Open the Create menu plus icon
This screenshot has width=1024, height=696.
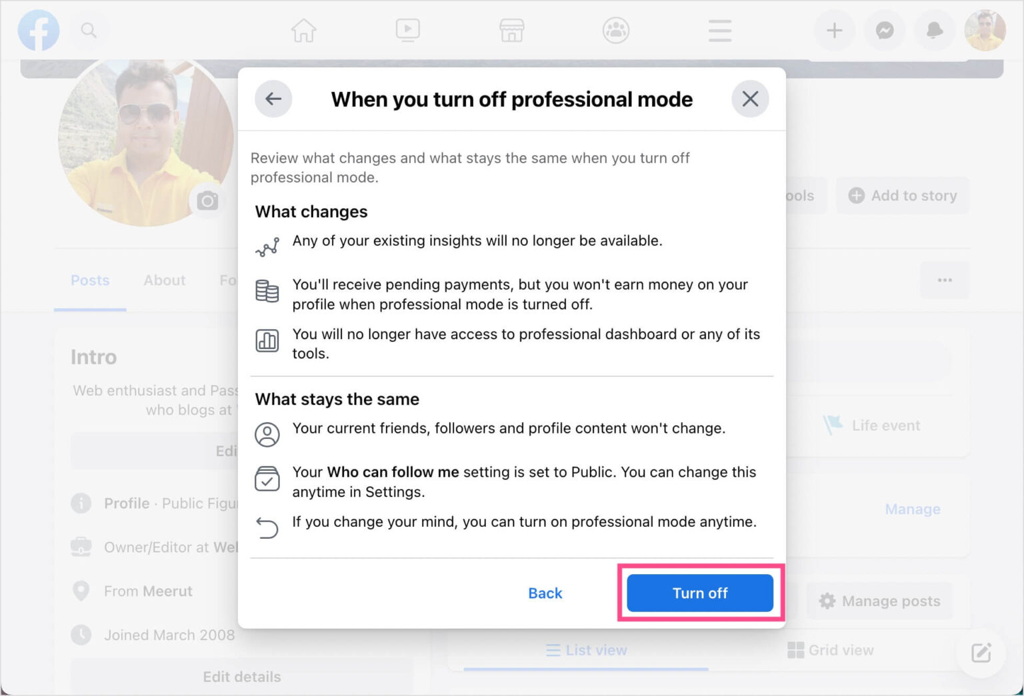click(x=835, y=30)
